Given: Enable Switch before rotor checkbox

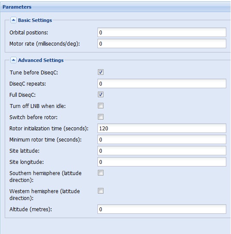Looking at the screenshot, I should click(x=100, y=117).
